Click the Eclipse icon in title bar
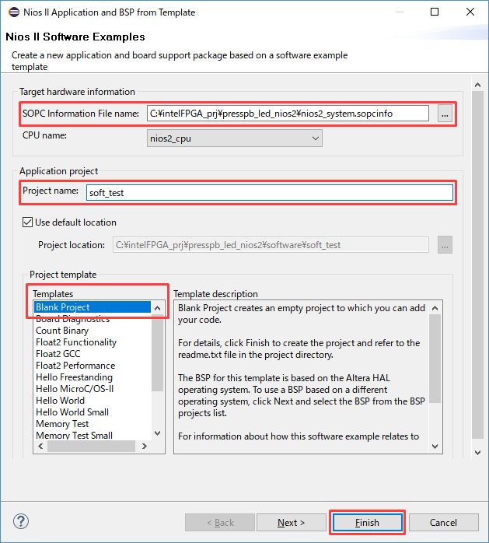Viewport: 489px width, 543px height. click(14, 12)
